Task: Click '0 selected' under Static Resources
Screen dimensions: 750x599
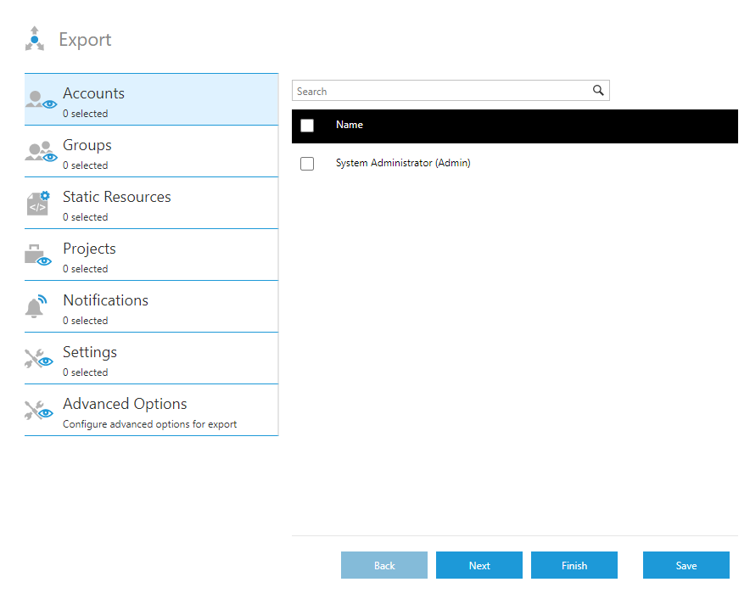Action: (x=85, y=216)
